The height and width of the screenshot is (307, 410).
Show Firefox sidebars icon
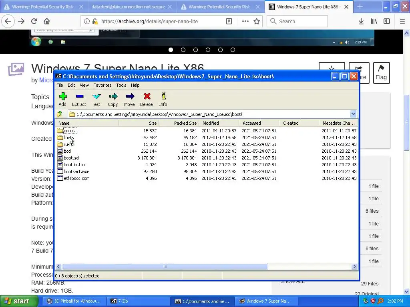click(x=387, y=22)
